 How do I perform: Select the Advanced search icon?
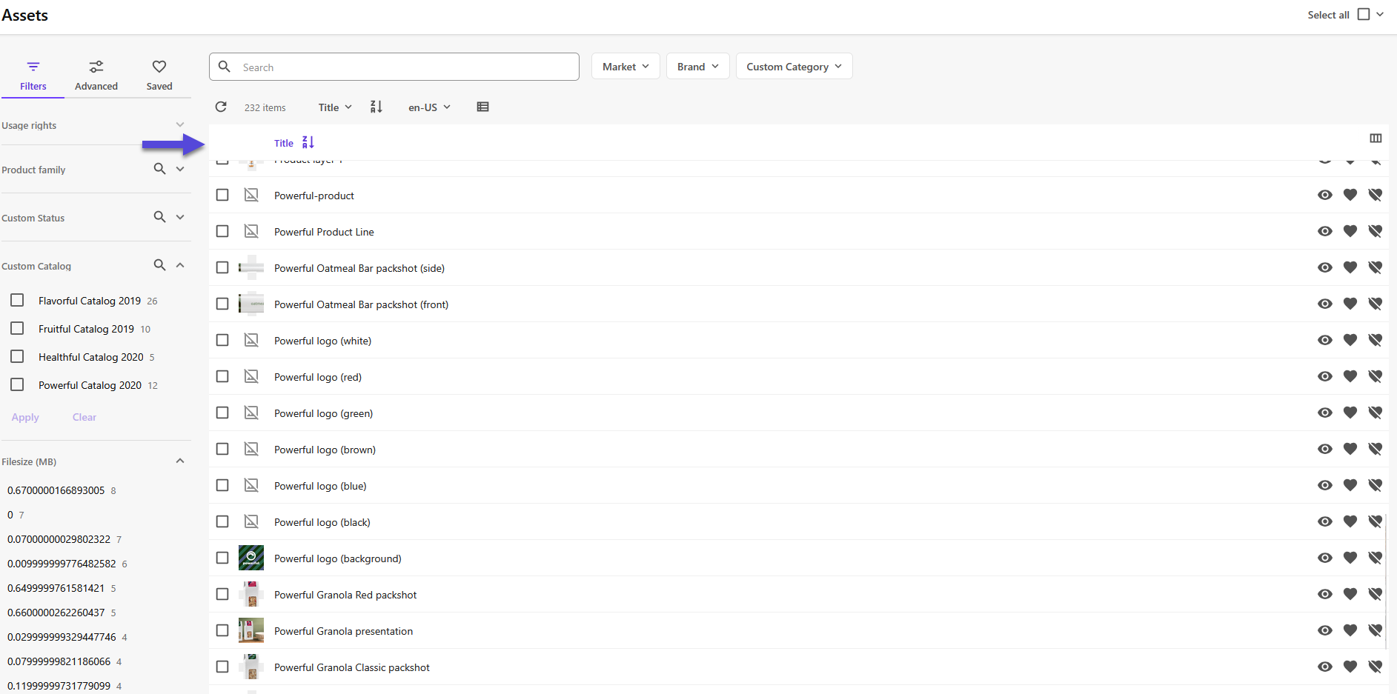coord(96,66)
